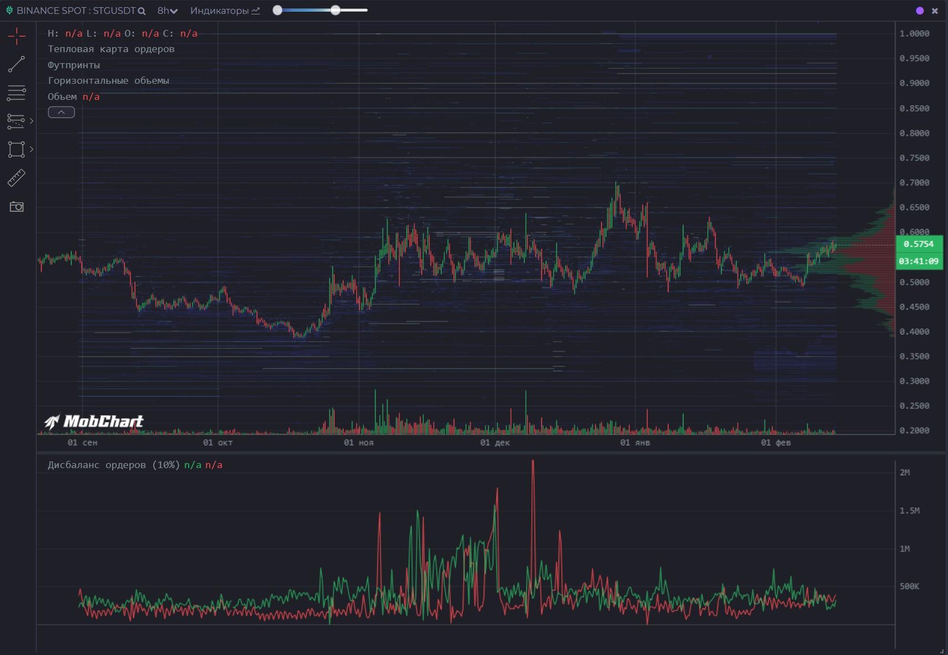
Task: Open the 8h timeframe dropdown
Action: point(167,11)
